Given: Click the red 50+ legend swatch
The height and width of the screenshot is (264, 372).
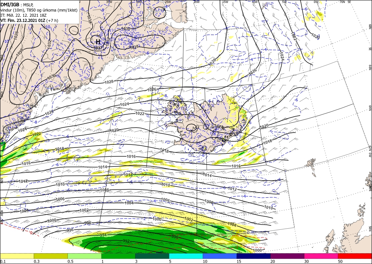Looking at the screenshot, I should coord(355,256).
